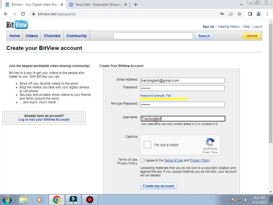Expand the tab search chevron
This screenshot has height=205, width=273.
click(x=241, y=5)
